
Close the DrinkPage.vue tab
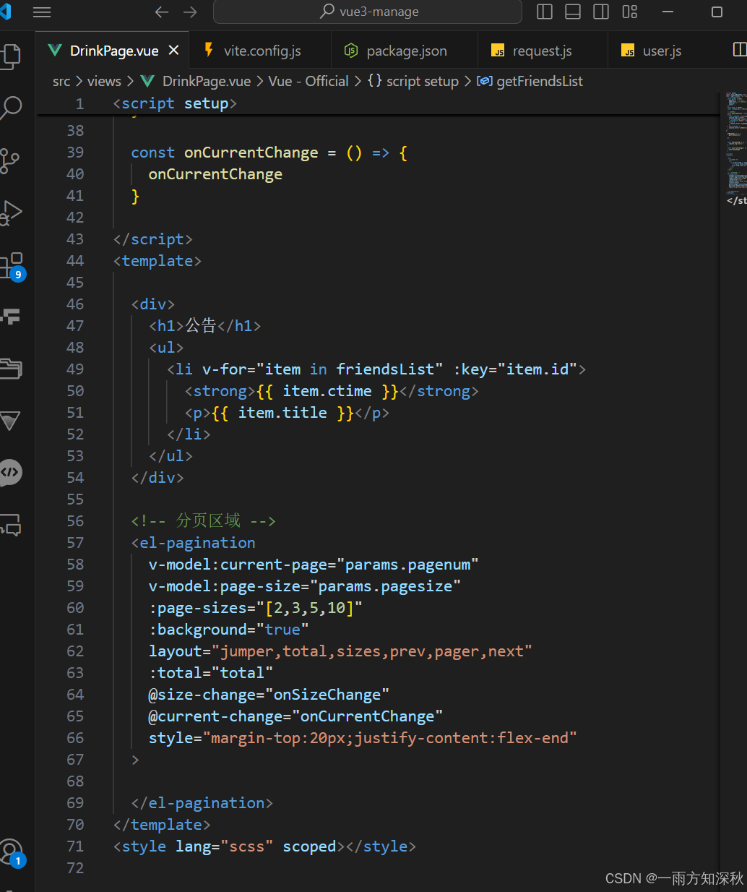click(x=173, y=50)
